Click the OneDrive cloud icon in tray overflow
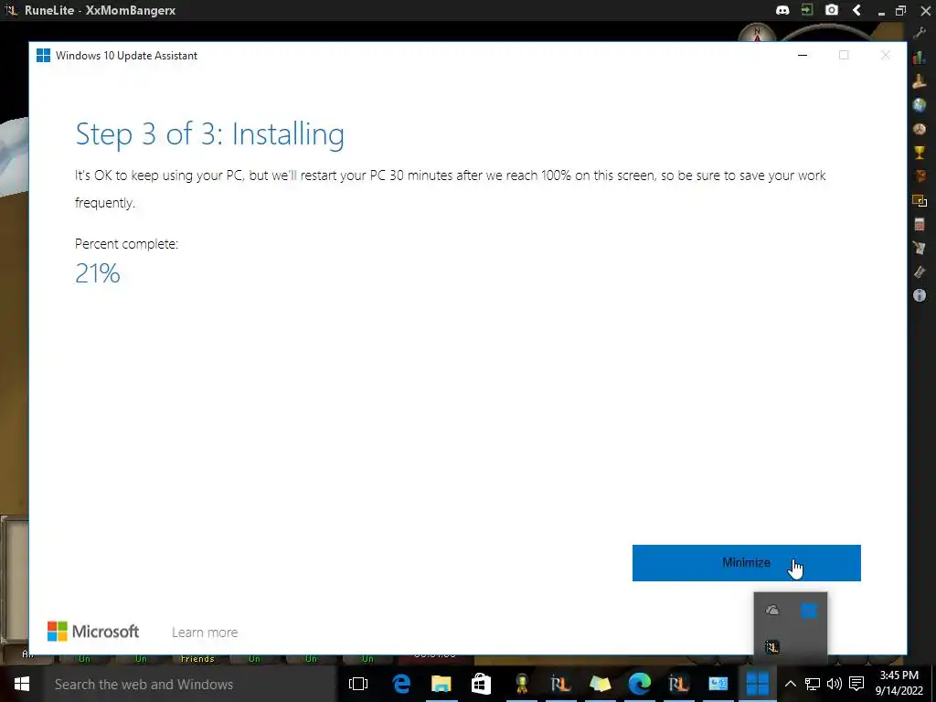Screen dimensions: 936x702 772,610
